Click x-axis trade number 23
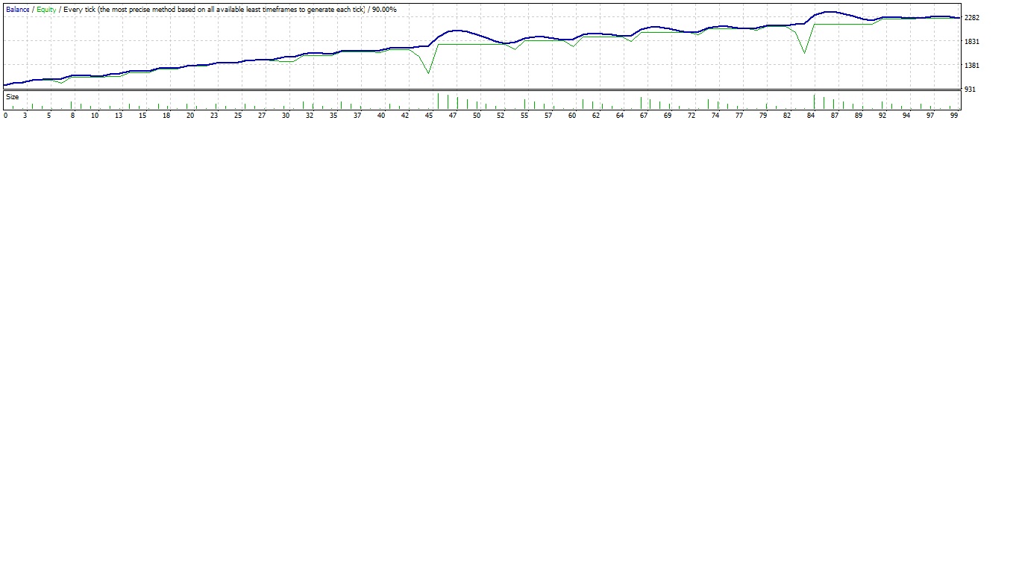This screenshot has width=1019, height=573. pos(214,116)
